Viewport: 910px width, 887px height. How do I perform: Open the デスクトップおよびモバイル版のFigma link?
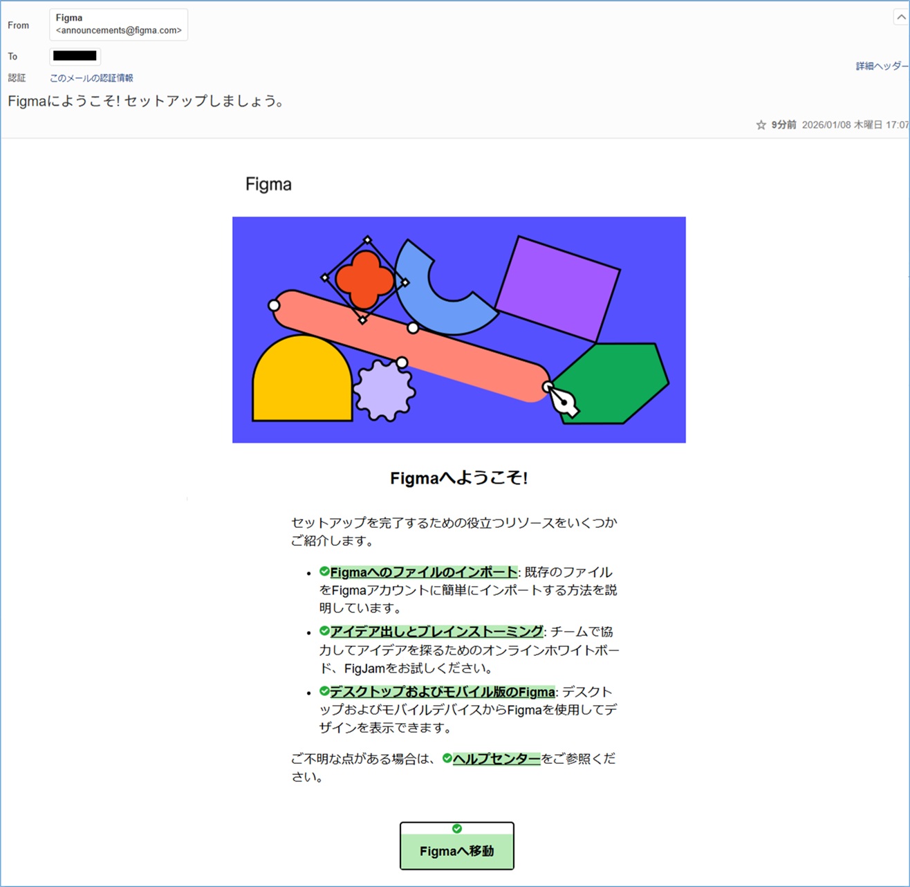pos(442,692)
